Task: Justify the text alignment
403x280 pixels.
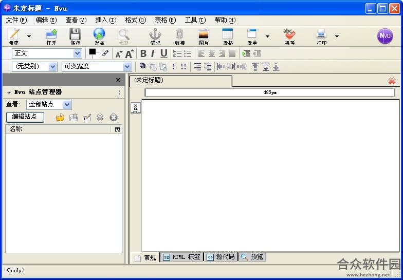Action: [232, 53]
